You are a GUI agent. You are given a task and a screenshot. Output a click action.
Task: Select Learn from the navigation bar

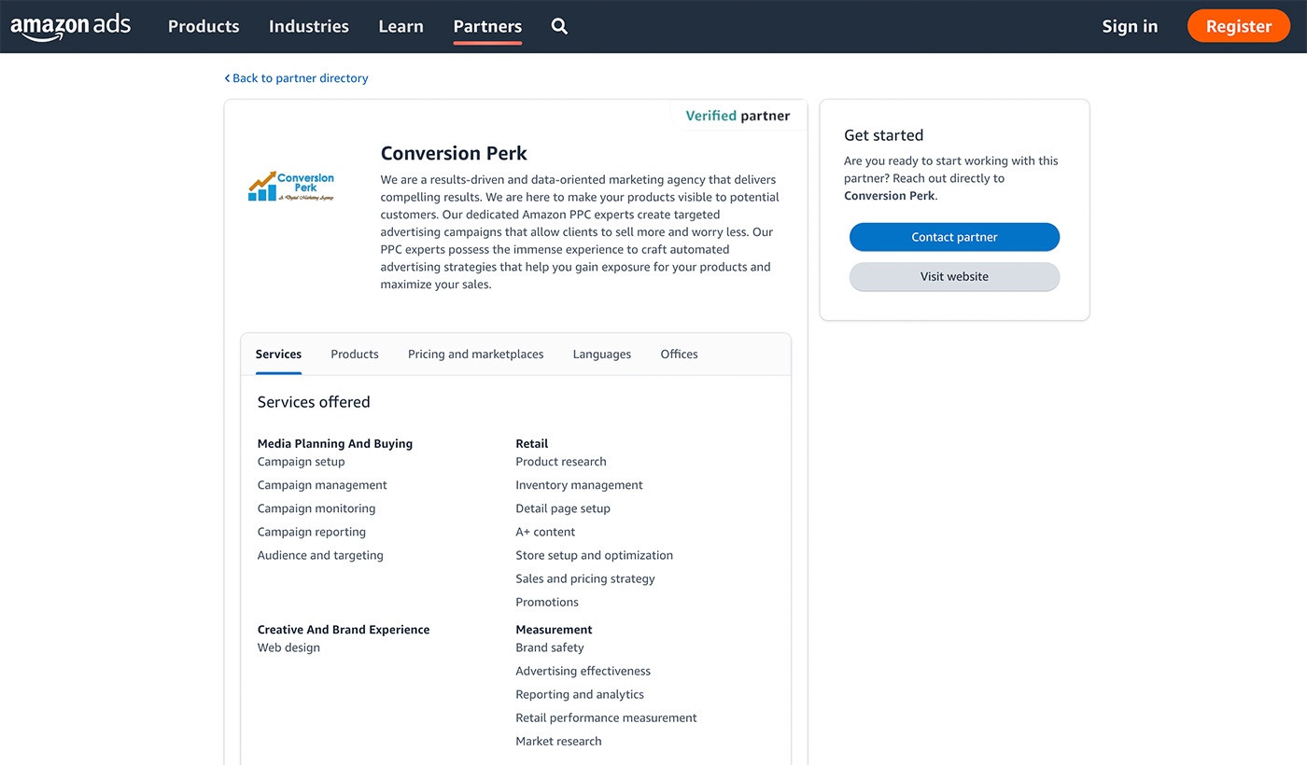pos(401,26)
